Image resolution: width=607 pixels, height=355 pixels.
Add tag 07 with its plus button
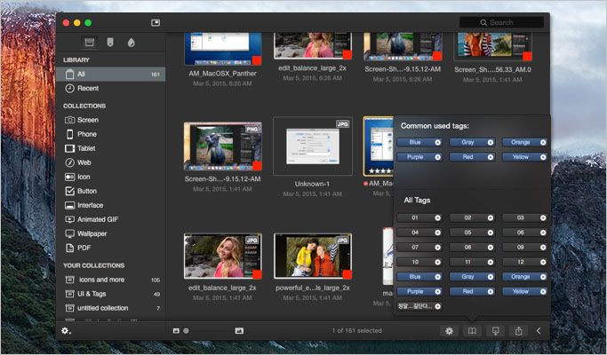[438, 247]
